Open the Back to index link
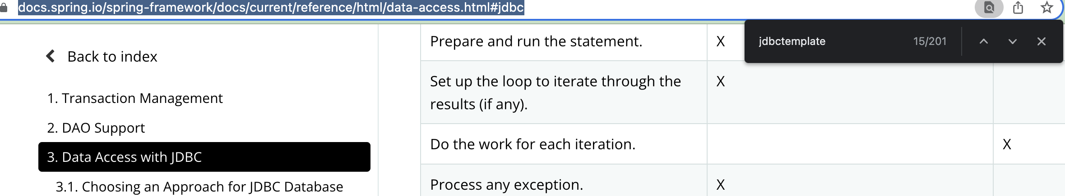 112,57
